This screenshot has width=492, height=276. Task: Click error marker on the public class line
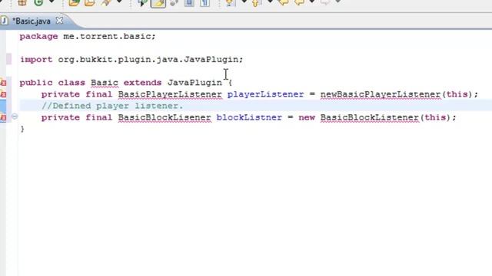(x=3, y=83)
